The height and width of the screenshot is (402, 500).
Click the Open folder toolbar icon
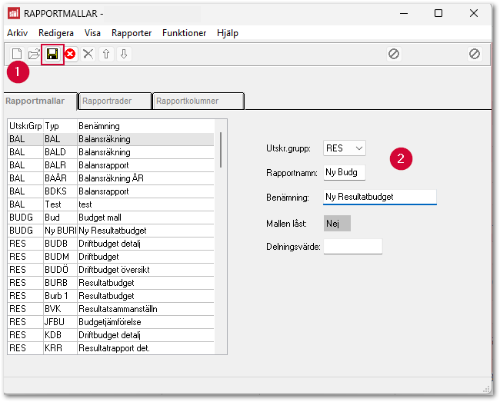pyautogui.click(x=34, y=54)
